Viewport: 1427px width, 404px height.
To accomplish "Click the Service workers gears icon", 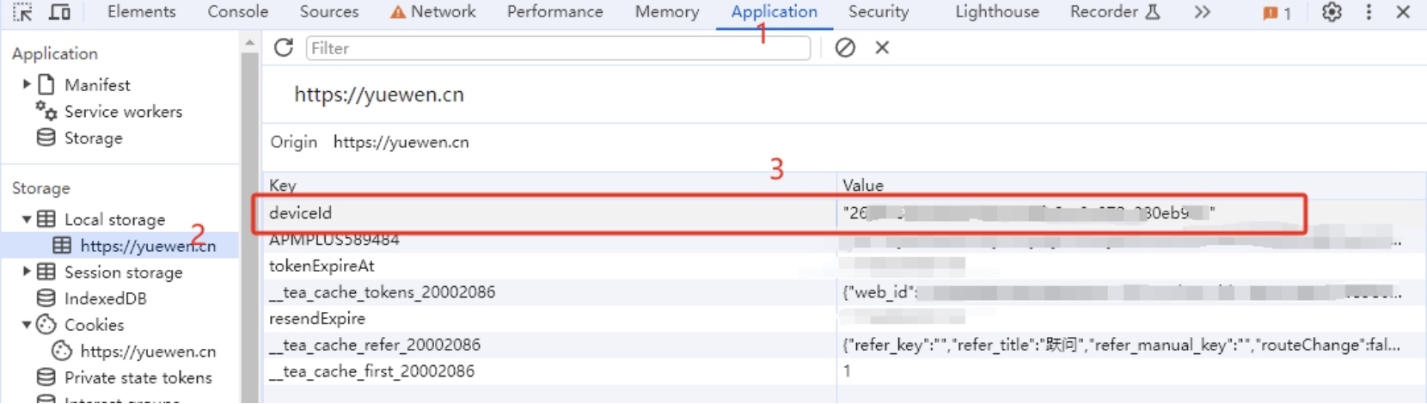I will 46,111.
